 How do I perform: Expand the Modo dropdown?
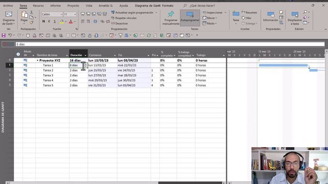216,24
